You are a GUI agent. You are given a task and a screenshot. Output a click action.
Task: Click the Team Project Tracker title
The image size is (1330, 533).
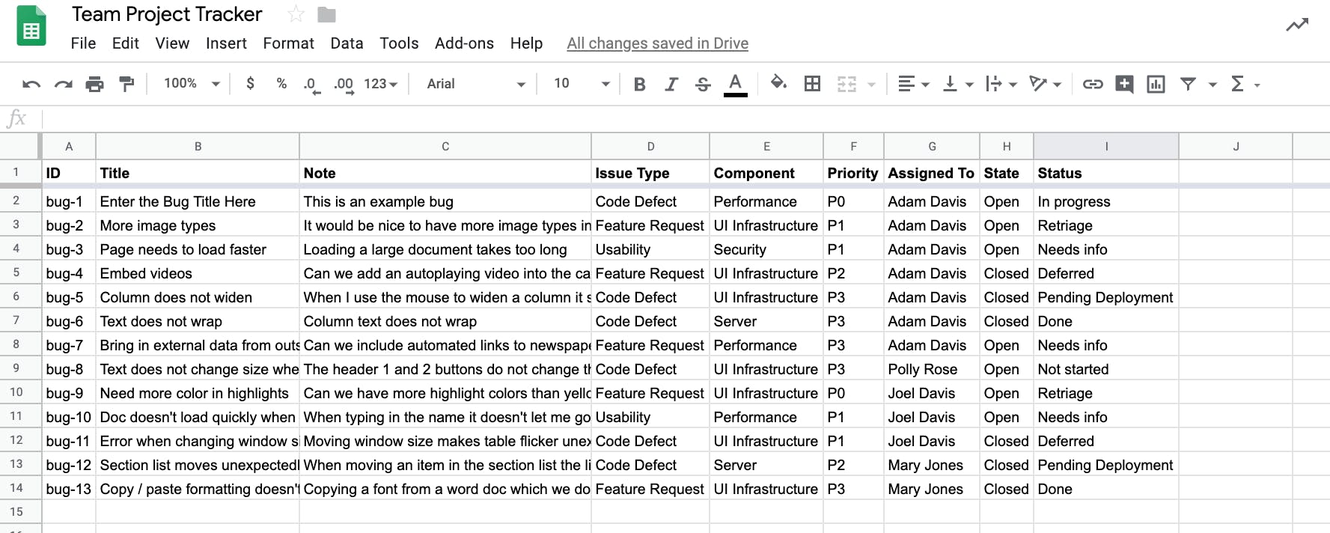coord(167,14)
